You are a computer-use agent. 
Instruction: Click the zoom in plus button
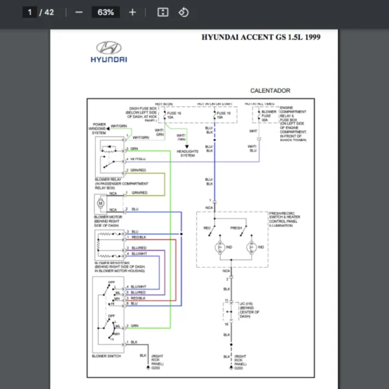pos(132,12)
